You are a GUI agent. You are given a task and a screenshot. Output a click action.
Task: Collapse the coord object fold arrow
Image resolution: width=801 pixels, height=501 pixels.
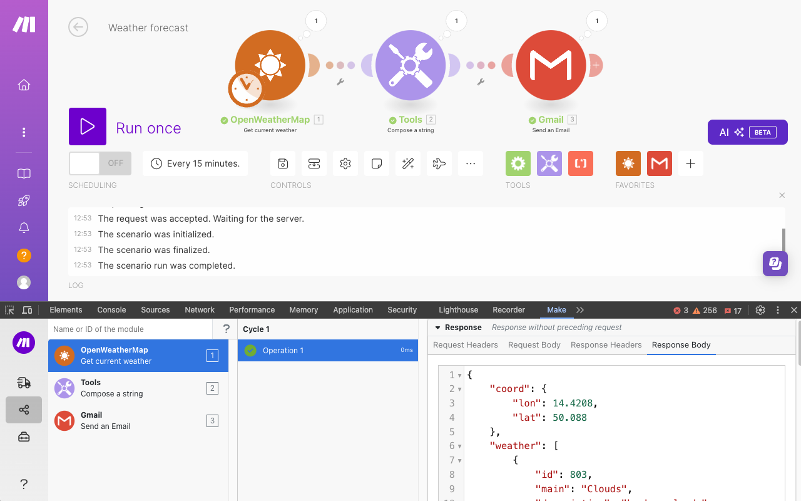460,390
